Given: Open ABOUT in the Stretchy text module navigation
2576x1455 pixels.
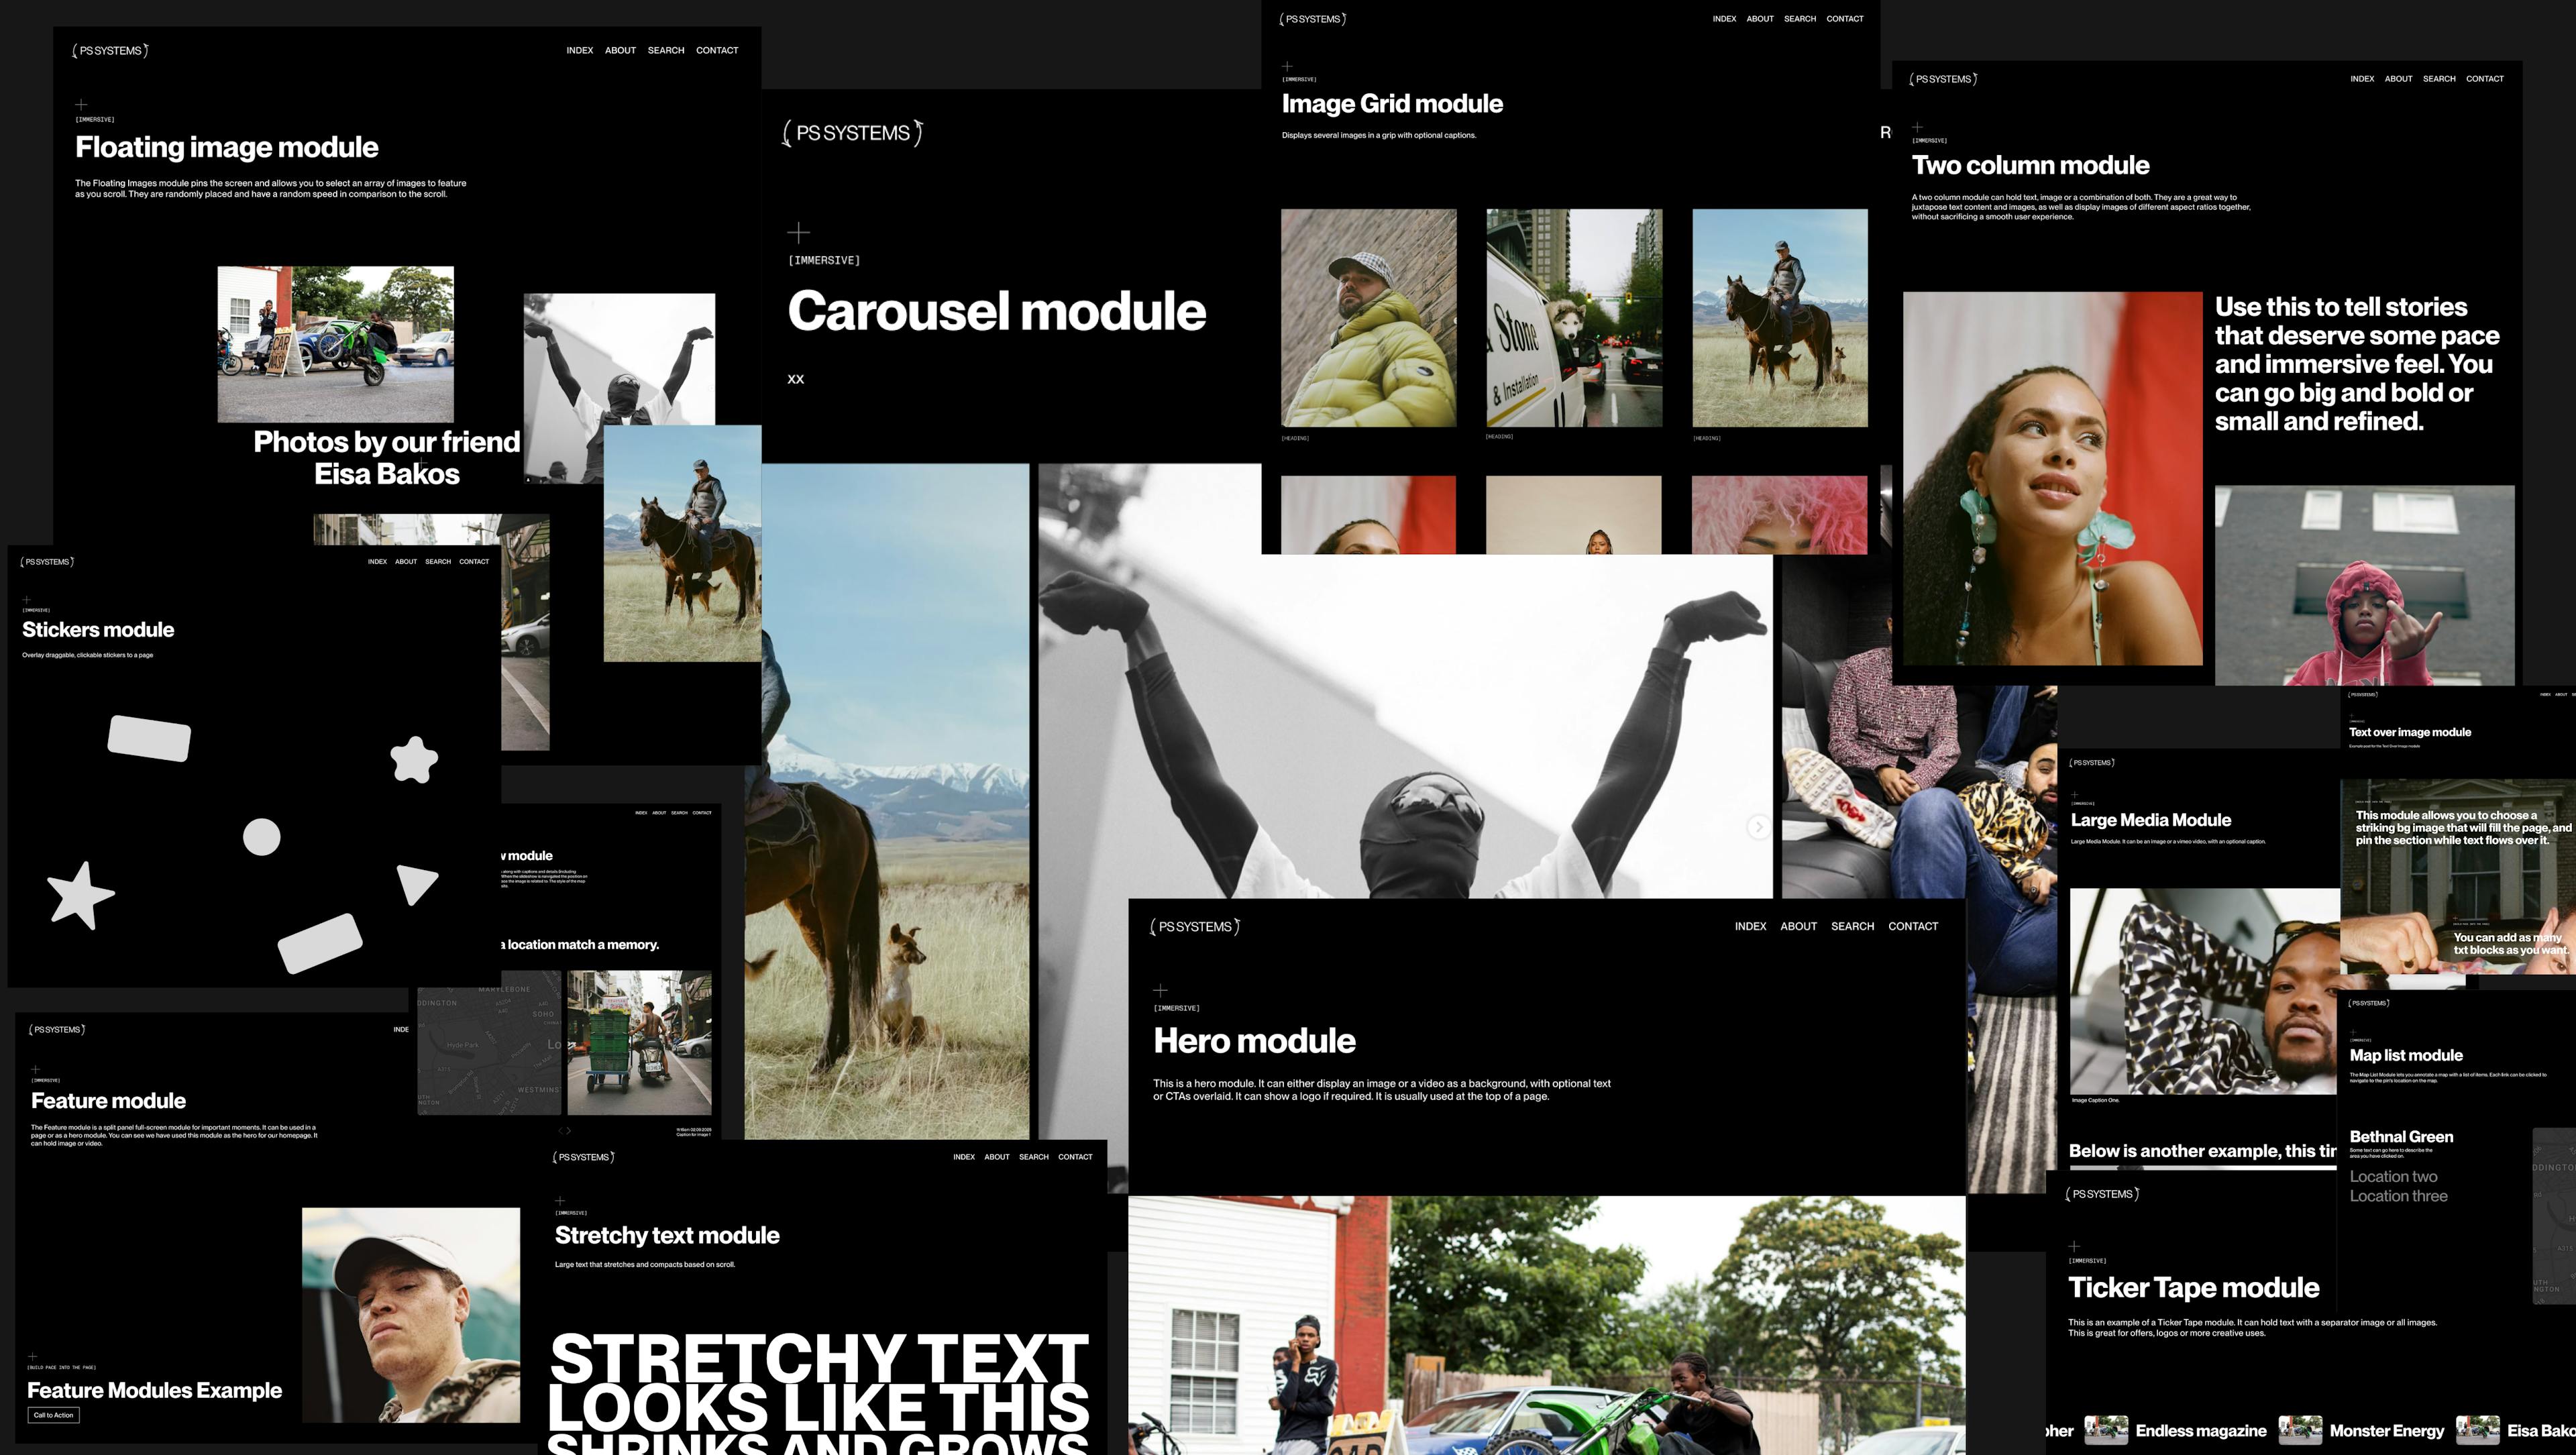Looking at the screenshot, I should point(996,1157).
